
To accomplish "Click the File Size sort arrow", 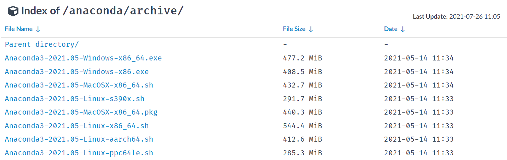I will tap(311, 29).
